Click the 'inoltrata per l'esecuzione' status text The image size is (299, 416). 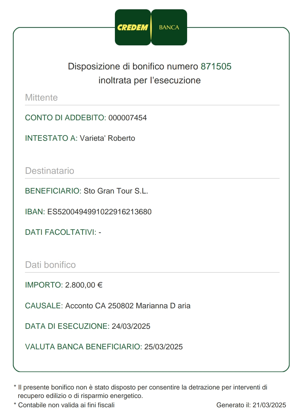coord(150,80)
